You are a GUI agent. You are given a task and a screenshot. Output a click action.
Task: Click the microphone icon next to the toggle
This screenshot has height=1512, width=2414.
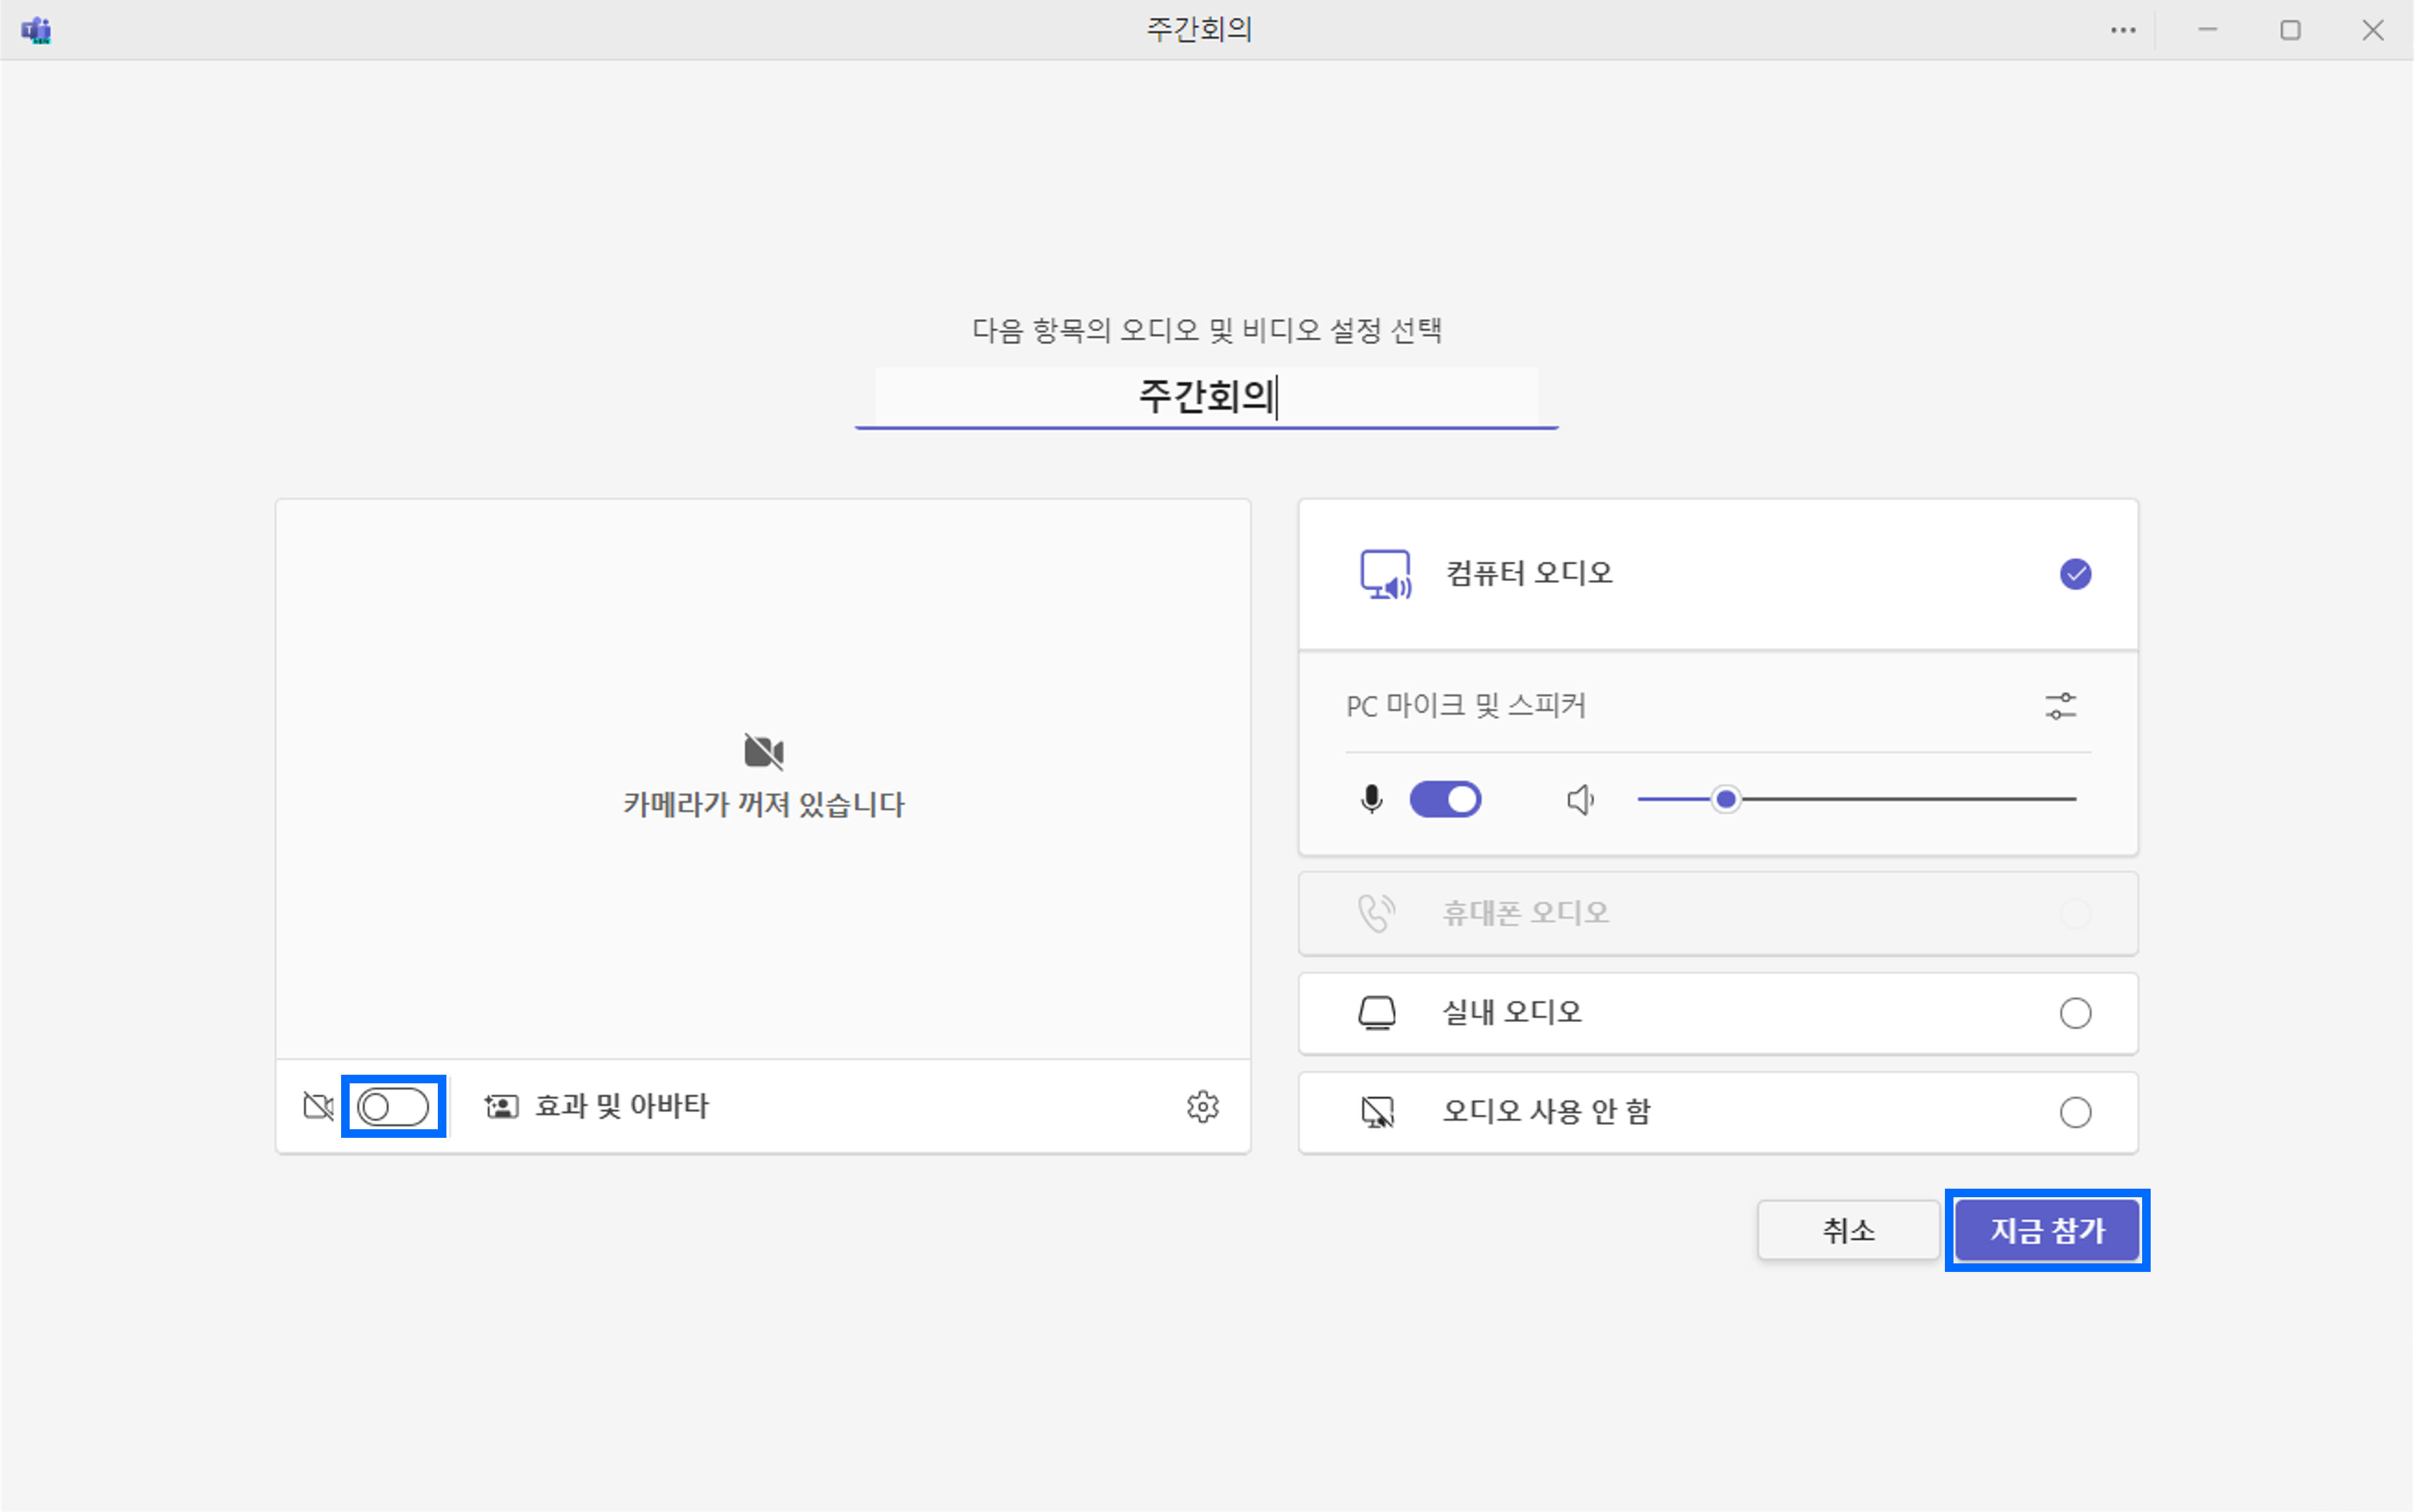(1371, 798)
